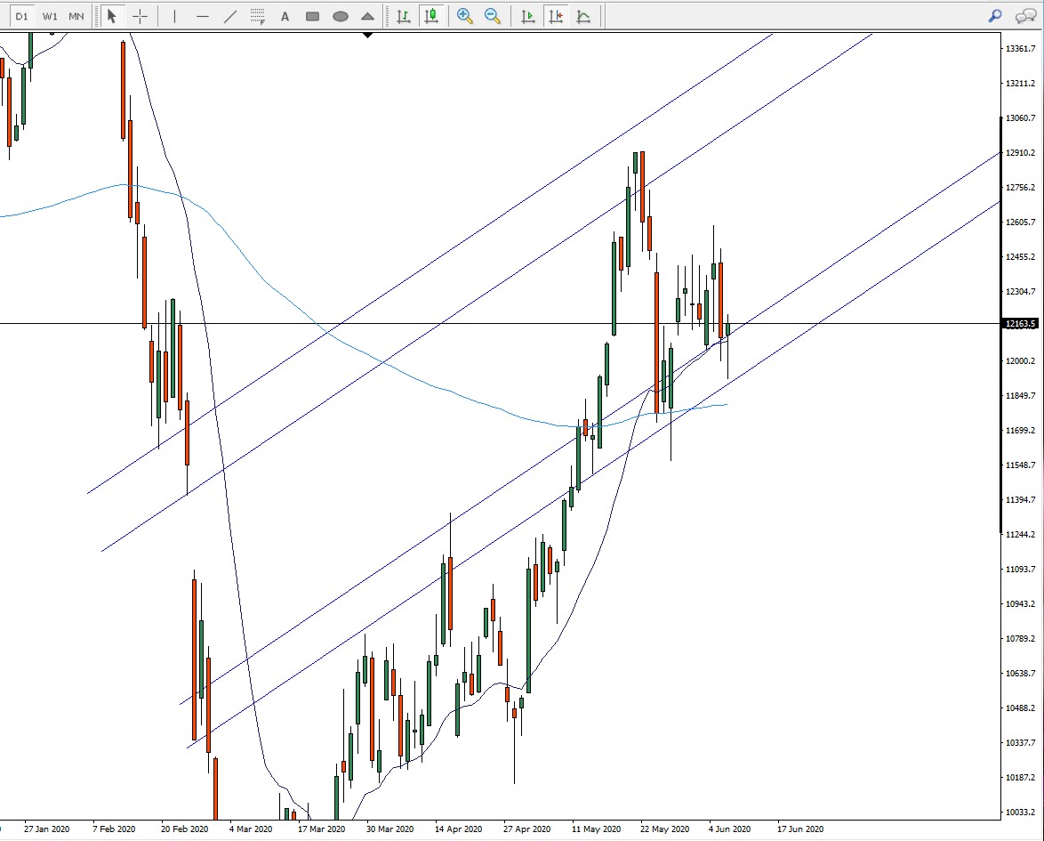Select the triangle shape tool
This screenshot has width=1044, height=841.
(367, 16)
